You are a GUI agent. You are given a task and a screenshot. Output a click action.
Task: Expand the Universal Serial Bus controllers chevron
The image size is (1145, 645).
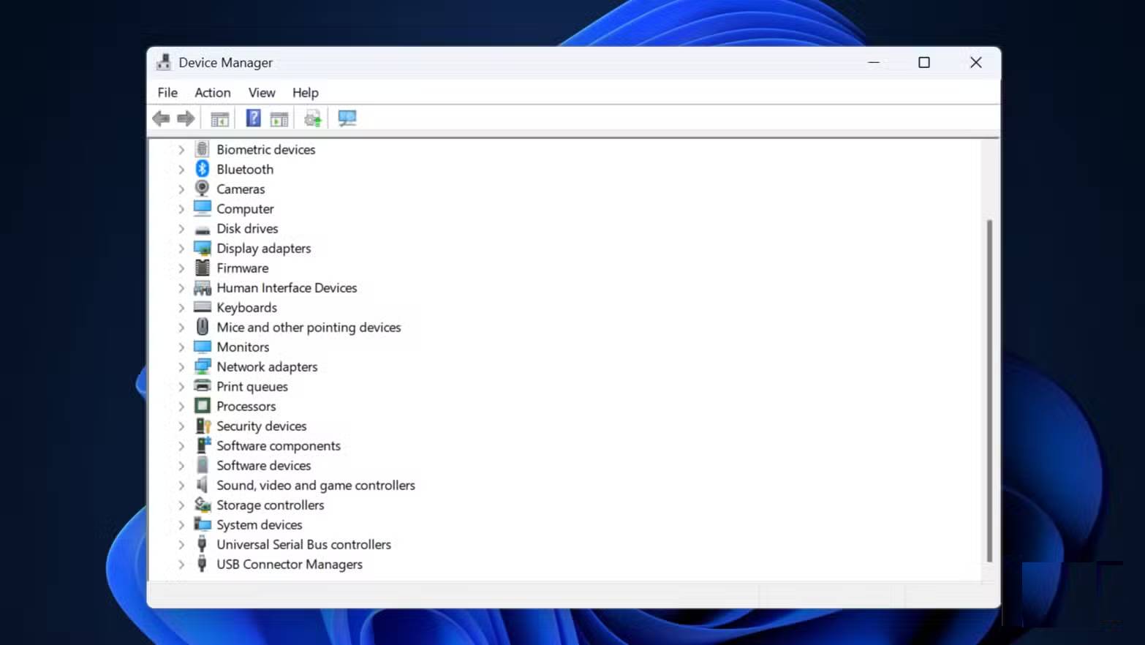(181, 545)
